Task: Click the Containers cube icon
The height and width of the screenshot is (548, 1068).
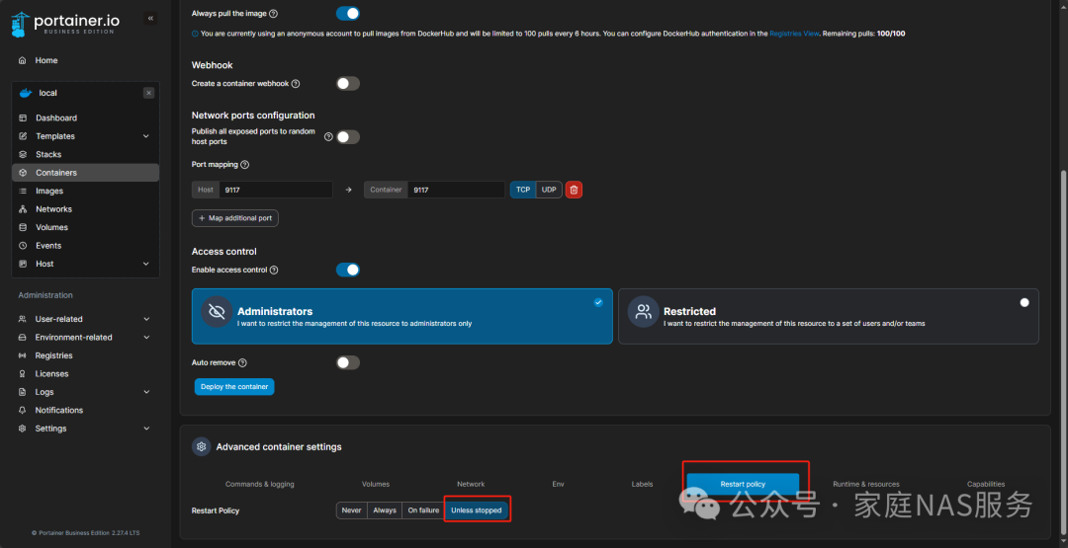Action: 23,173
